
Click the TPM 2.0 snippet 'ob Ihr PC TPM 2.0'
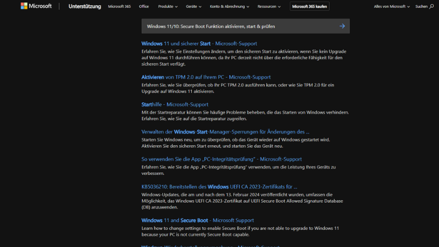238,88
